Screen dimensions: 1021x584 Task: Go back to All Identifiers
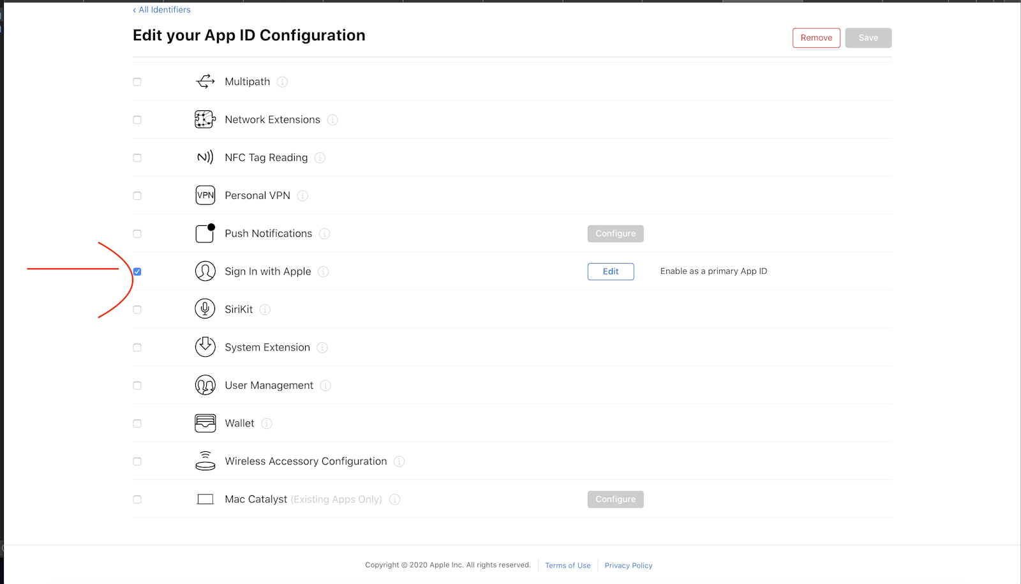pyautogui.click(x=161, y=10)
